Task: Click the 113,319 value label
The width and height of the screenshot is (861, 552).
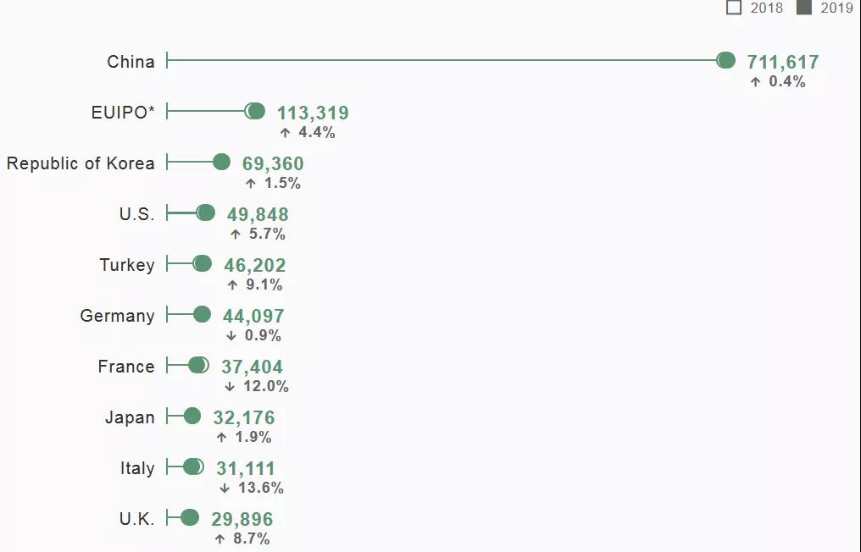Action: [313, 113]
